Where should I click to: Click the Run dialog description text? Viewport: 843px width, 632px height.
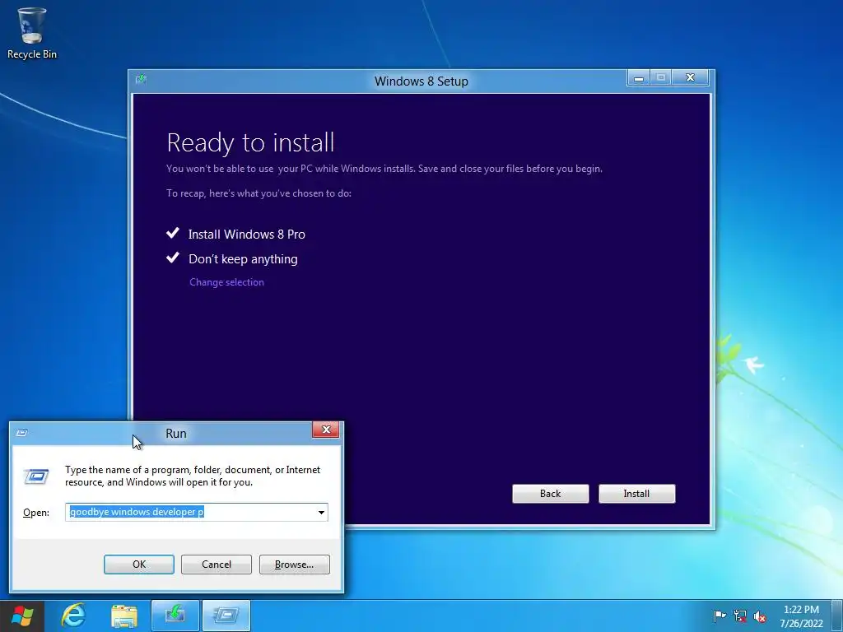pyautogui.click(x=193, y=476)
